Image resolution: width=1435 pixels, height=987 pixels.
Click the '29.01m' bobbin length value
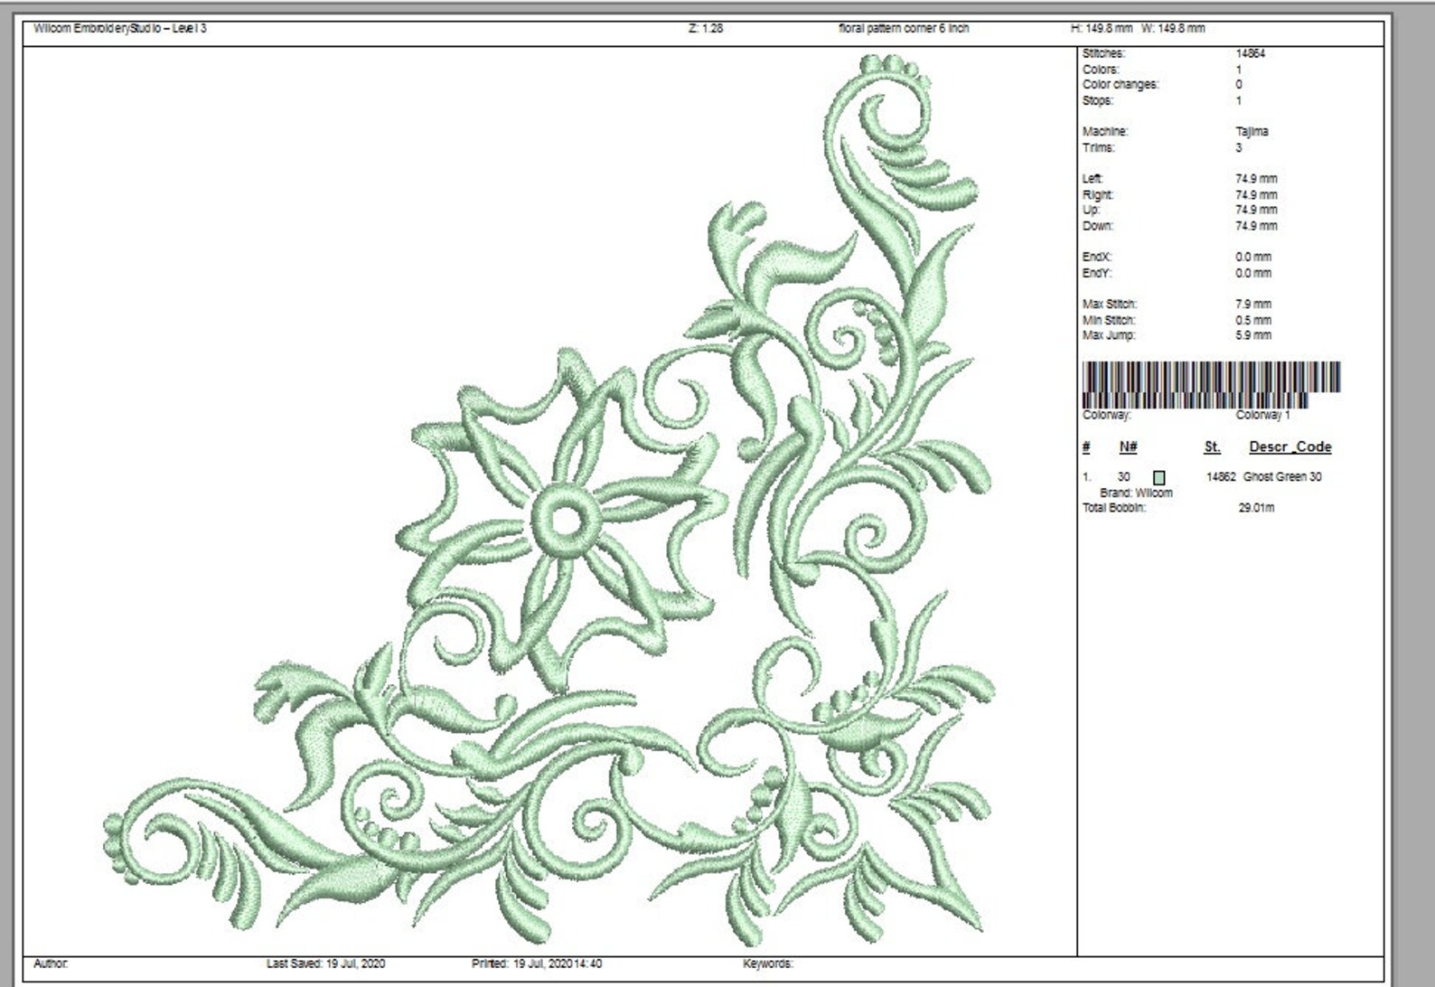1256,509
